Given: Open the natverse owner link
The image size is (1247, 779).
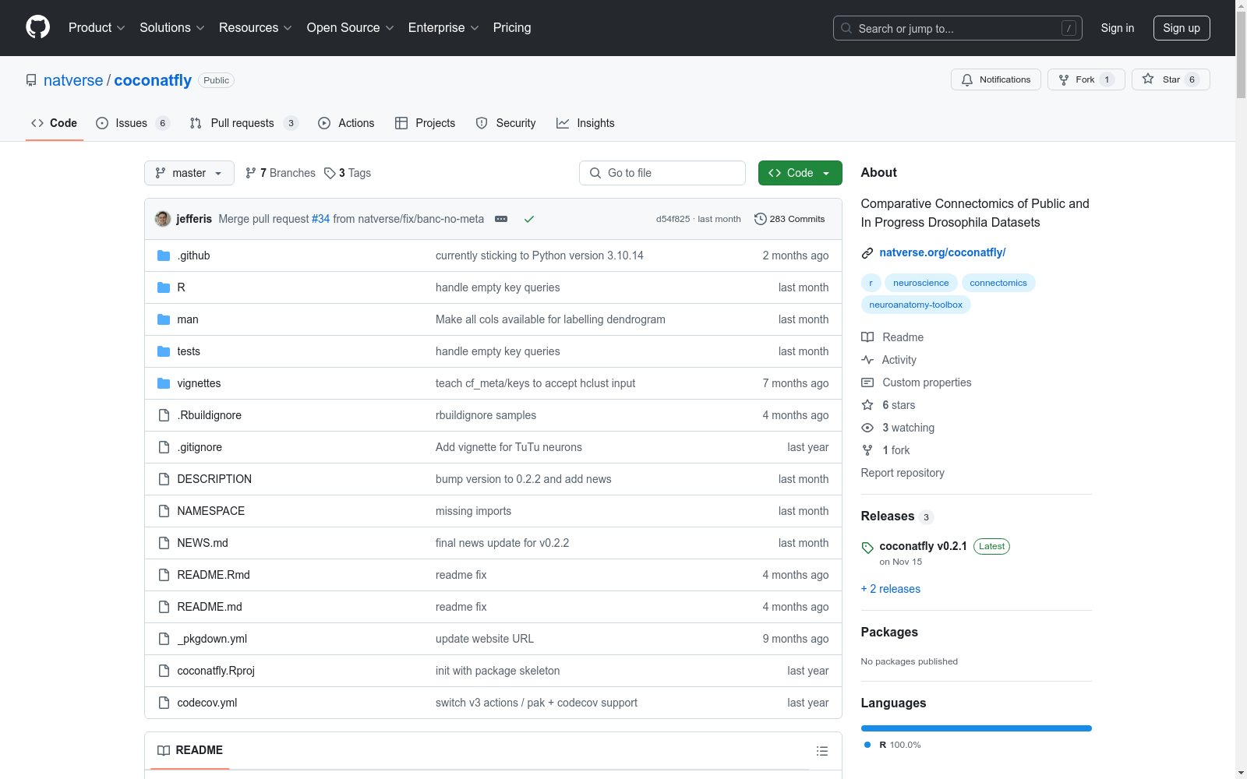Looking at the screenshot, I should pyautogui.click(x=73, y=80).
